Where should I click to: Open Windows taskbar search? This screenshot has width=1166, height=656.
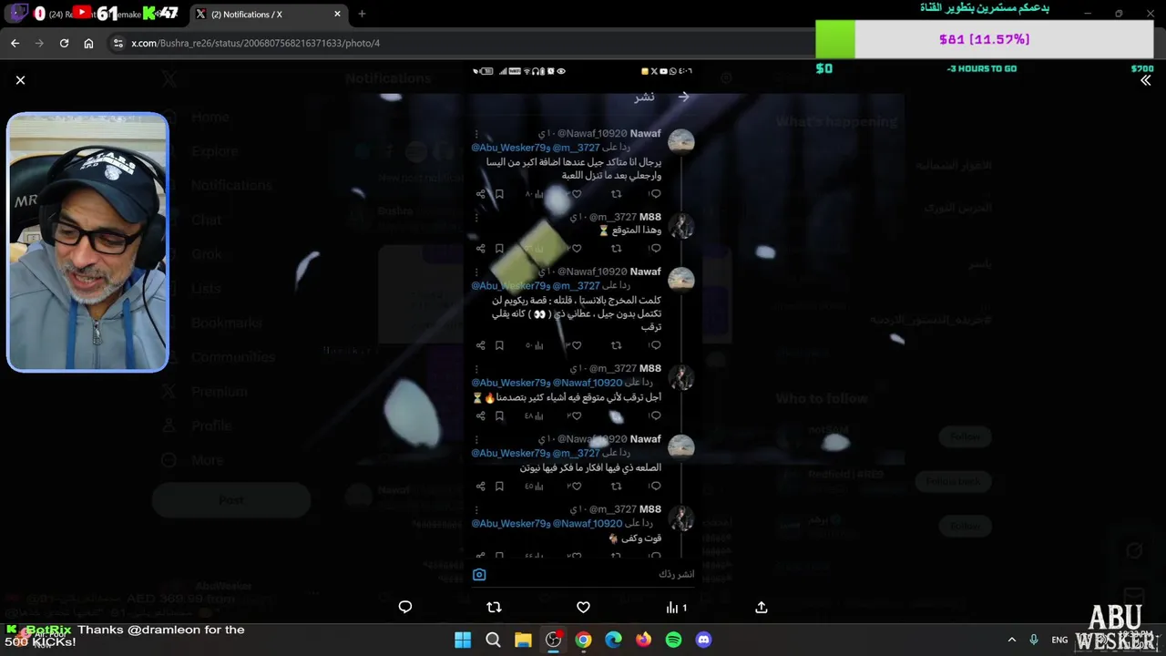click(x=493, y=640)
